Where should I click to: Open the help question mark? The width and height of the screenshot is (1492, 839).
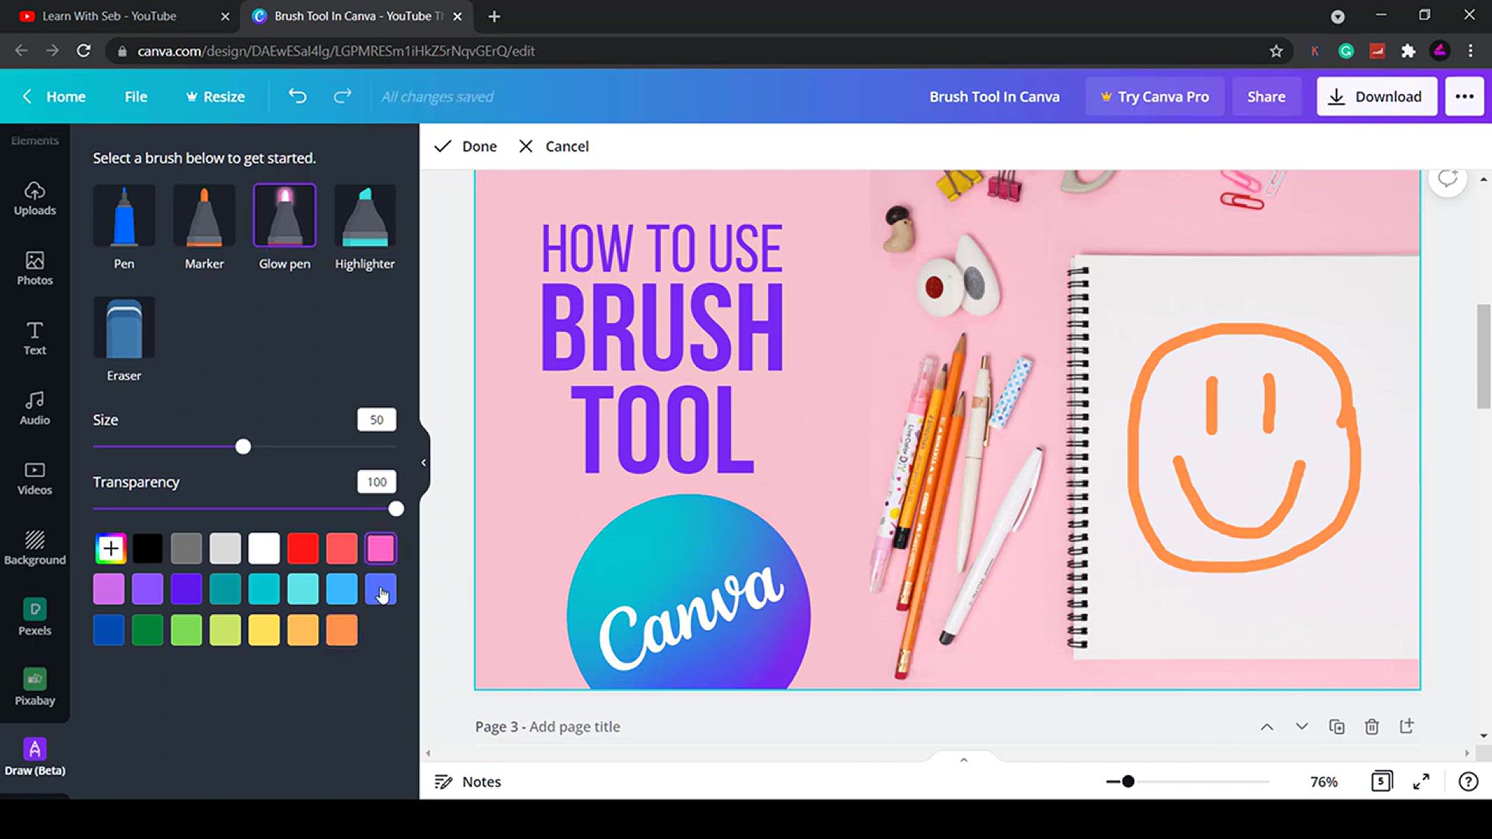1468,782
